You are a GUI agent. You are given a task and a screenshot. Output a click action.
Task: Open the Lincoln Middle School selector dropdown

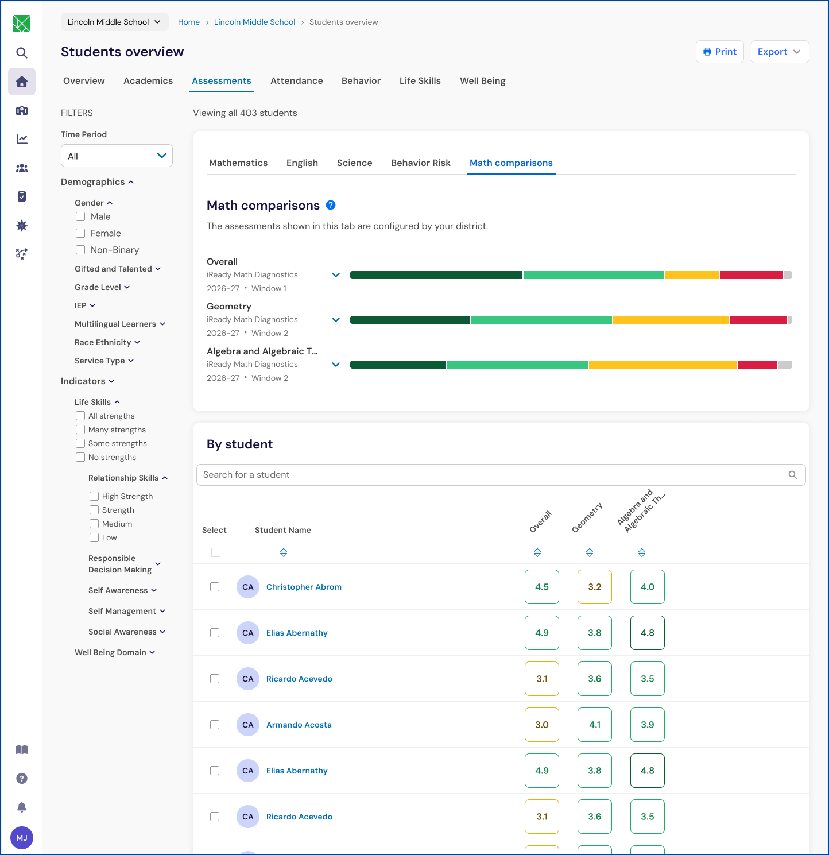click(115, 22)
